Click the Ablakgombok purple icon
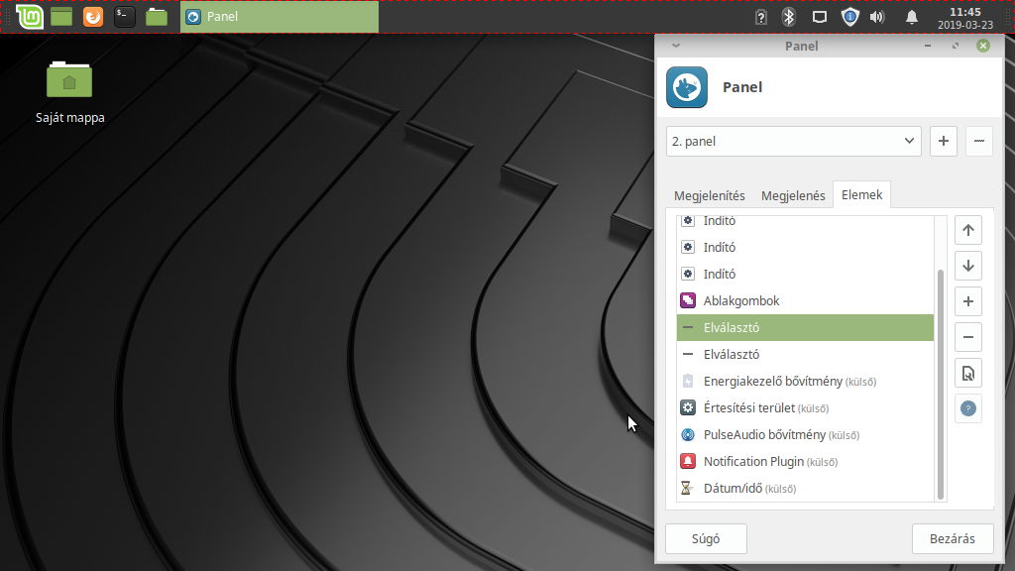Viewport: 1015px width, 571px height. click(x=688, y=300)
